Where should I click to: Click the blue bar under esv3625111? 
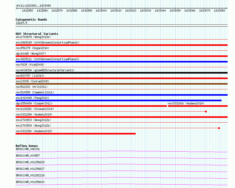[x=121, y=62]
